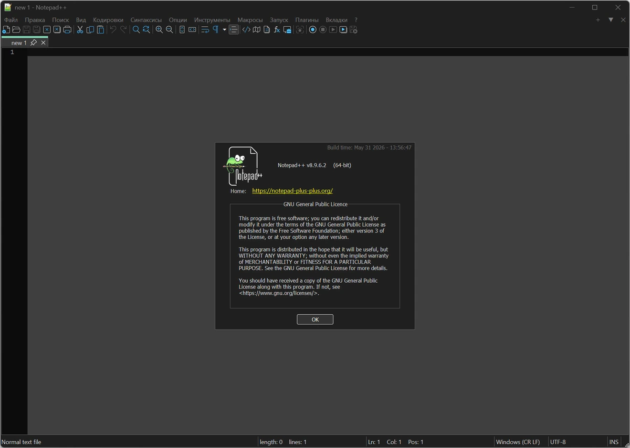630x448 pixels.
Task: Open the ? help menu
Action: [x=356, y=20]
